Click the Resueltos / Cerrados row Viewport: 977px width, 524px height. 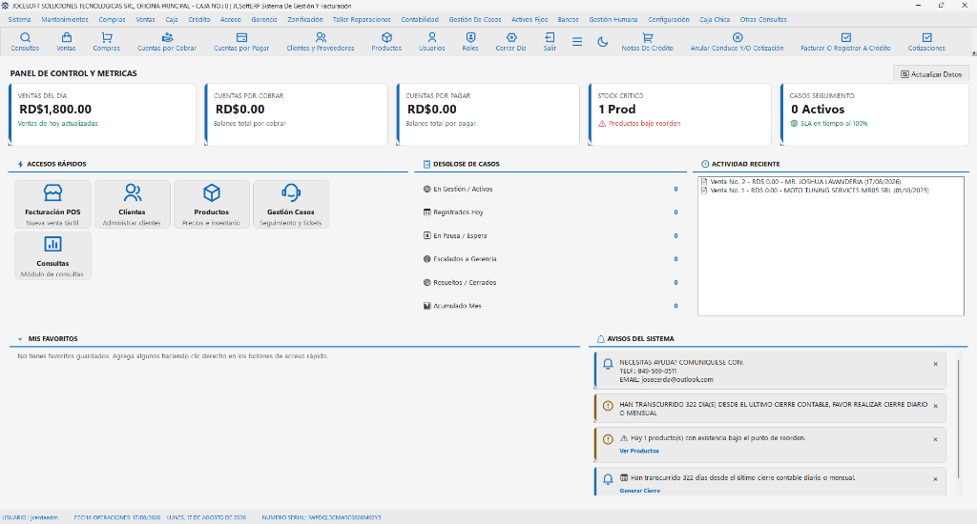pyautogui.click(x=551, y=283)
